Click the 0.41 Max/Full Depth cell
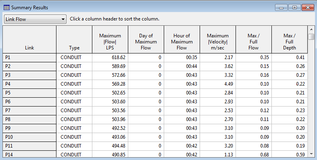The height and width of the screenshot is (160, 317). pyautogui.click(x=290, y=57)
